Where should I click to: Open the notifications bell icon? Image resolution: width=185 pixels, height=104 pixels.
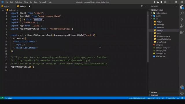[x=182, y=98]
